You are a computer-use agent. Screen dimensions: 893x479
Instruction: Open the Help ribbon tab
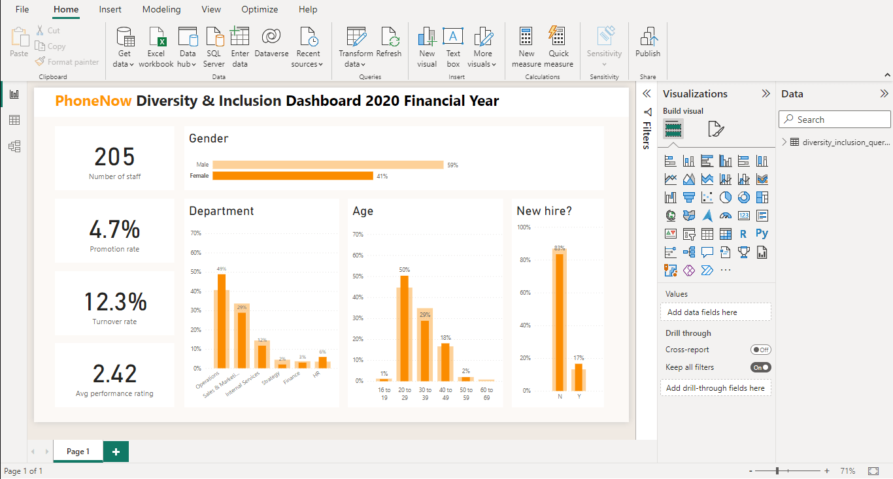[x=308, y=10]
